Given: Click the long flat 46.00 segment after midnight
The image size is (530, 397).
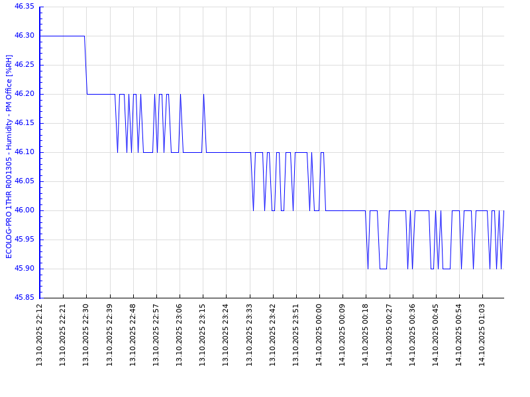Looking at the screenshot, I should coord(344,210).
